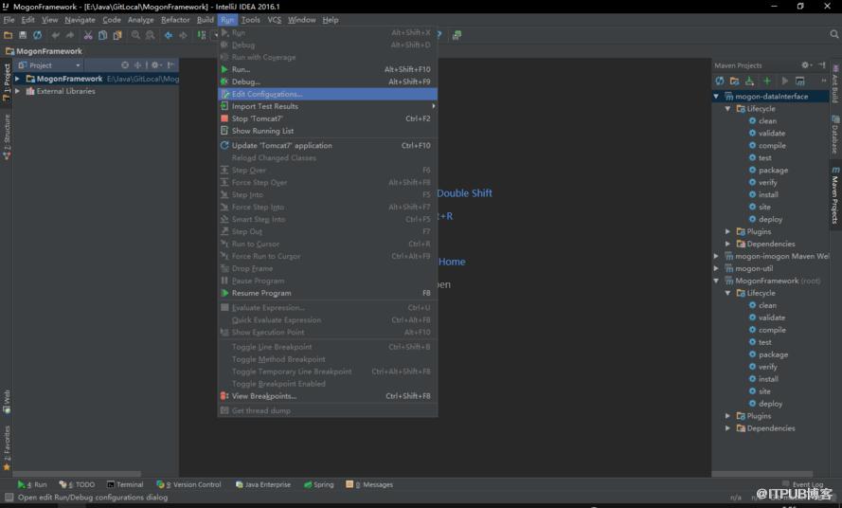Click Run Maven Build play icon
The image size is (842, 508).
coord(784,82)
